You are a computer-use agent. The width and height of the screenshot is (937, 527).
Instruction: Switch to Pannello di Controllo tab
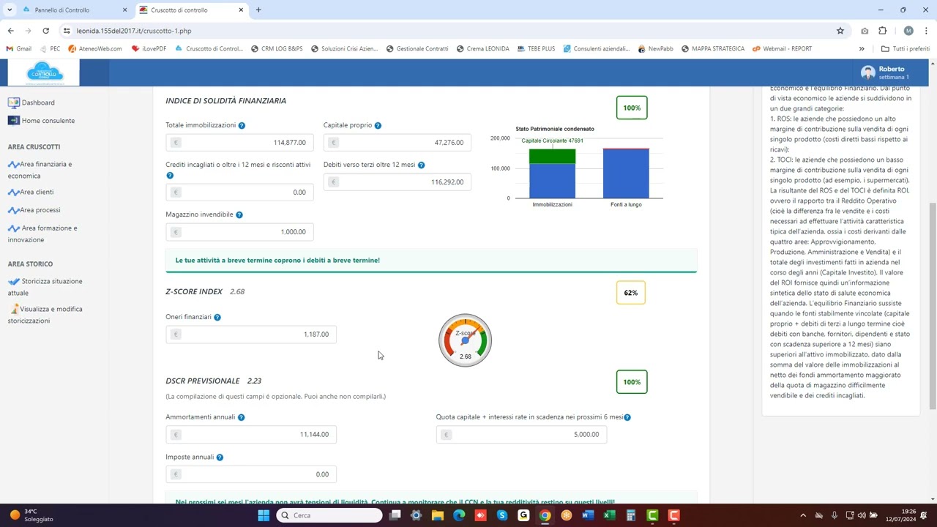[x=62, y=10]
